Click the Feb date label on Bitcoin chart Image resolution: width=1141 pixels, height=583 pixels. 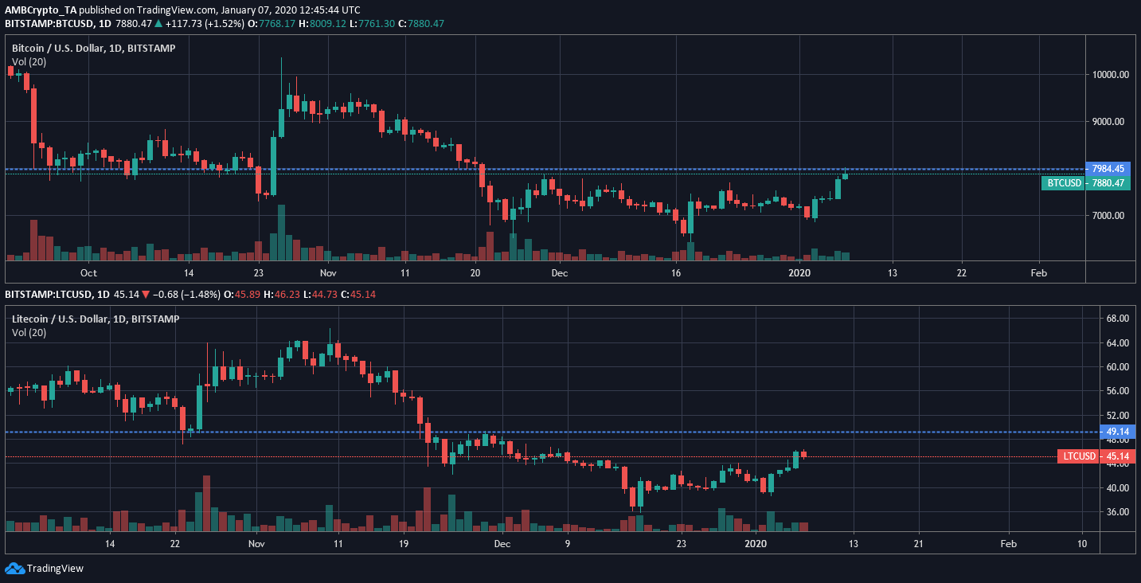[1038, 273]
